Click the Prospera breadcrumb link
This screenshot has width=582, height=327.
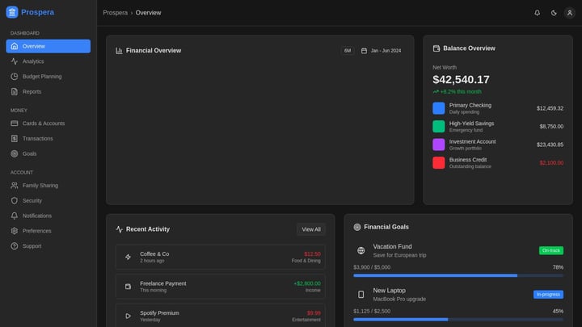point(115,13)
